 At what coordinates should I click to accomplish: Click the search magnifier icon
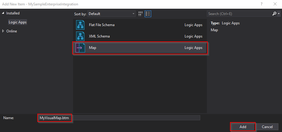click(x=274, y=14)
